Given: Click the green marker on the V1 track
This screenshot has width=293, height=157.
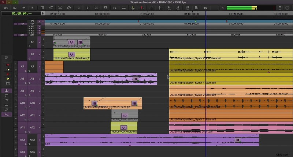Looking at the screenshot, I should click(196, 21).
